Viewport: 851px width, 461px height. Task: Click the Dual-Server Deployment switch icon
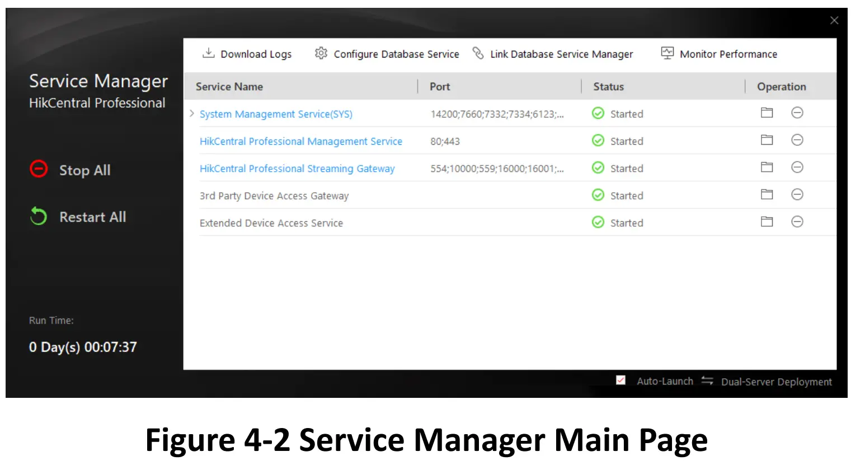pyautogui.click(x=707, y=381)
